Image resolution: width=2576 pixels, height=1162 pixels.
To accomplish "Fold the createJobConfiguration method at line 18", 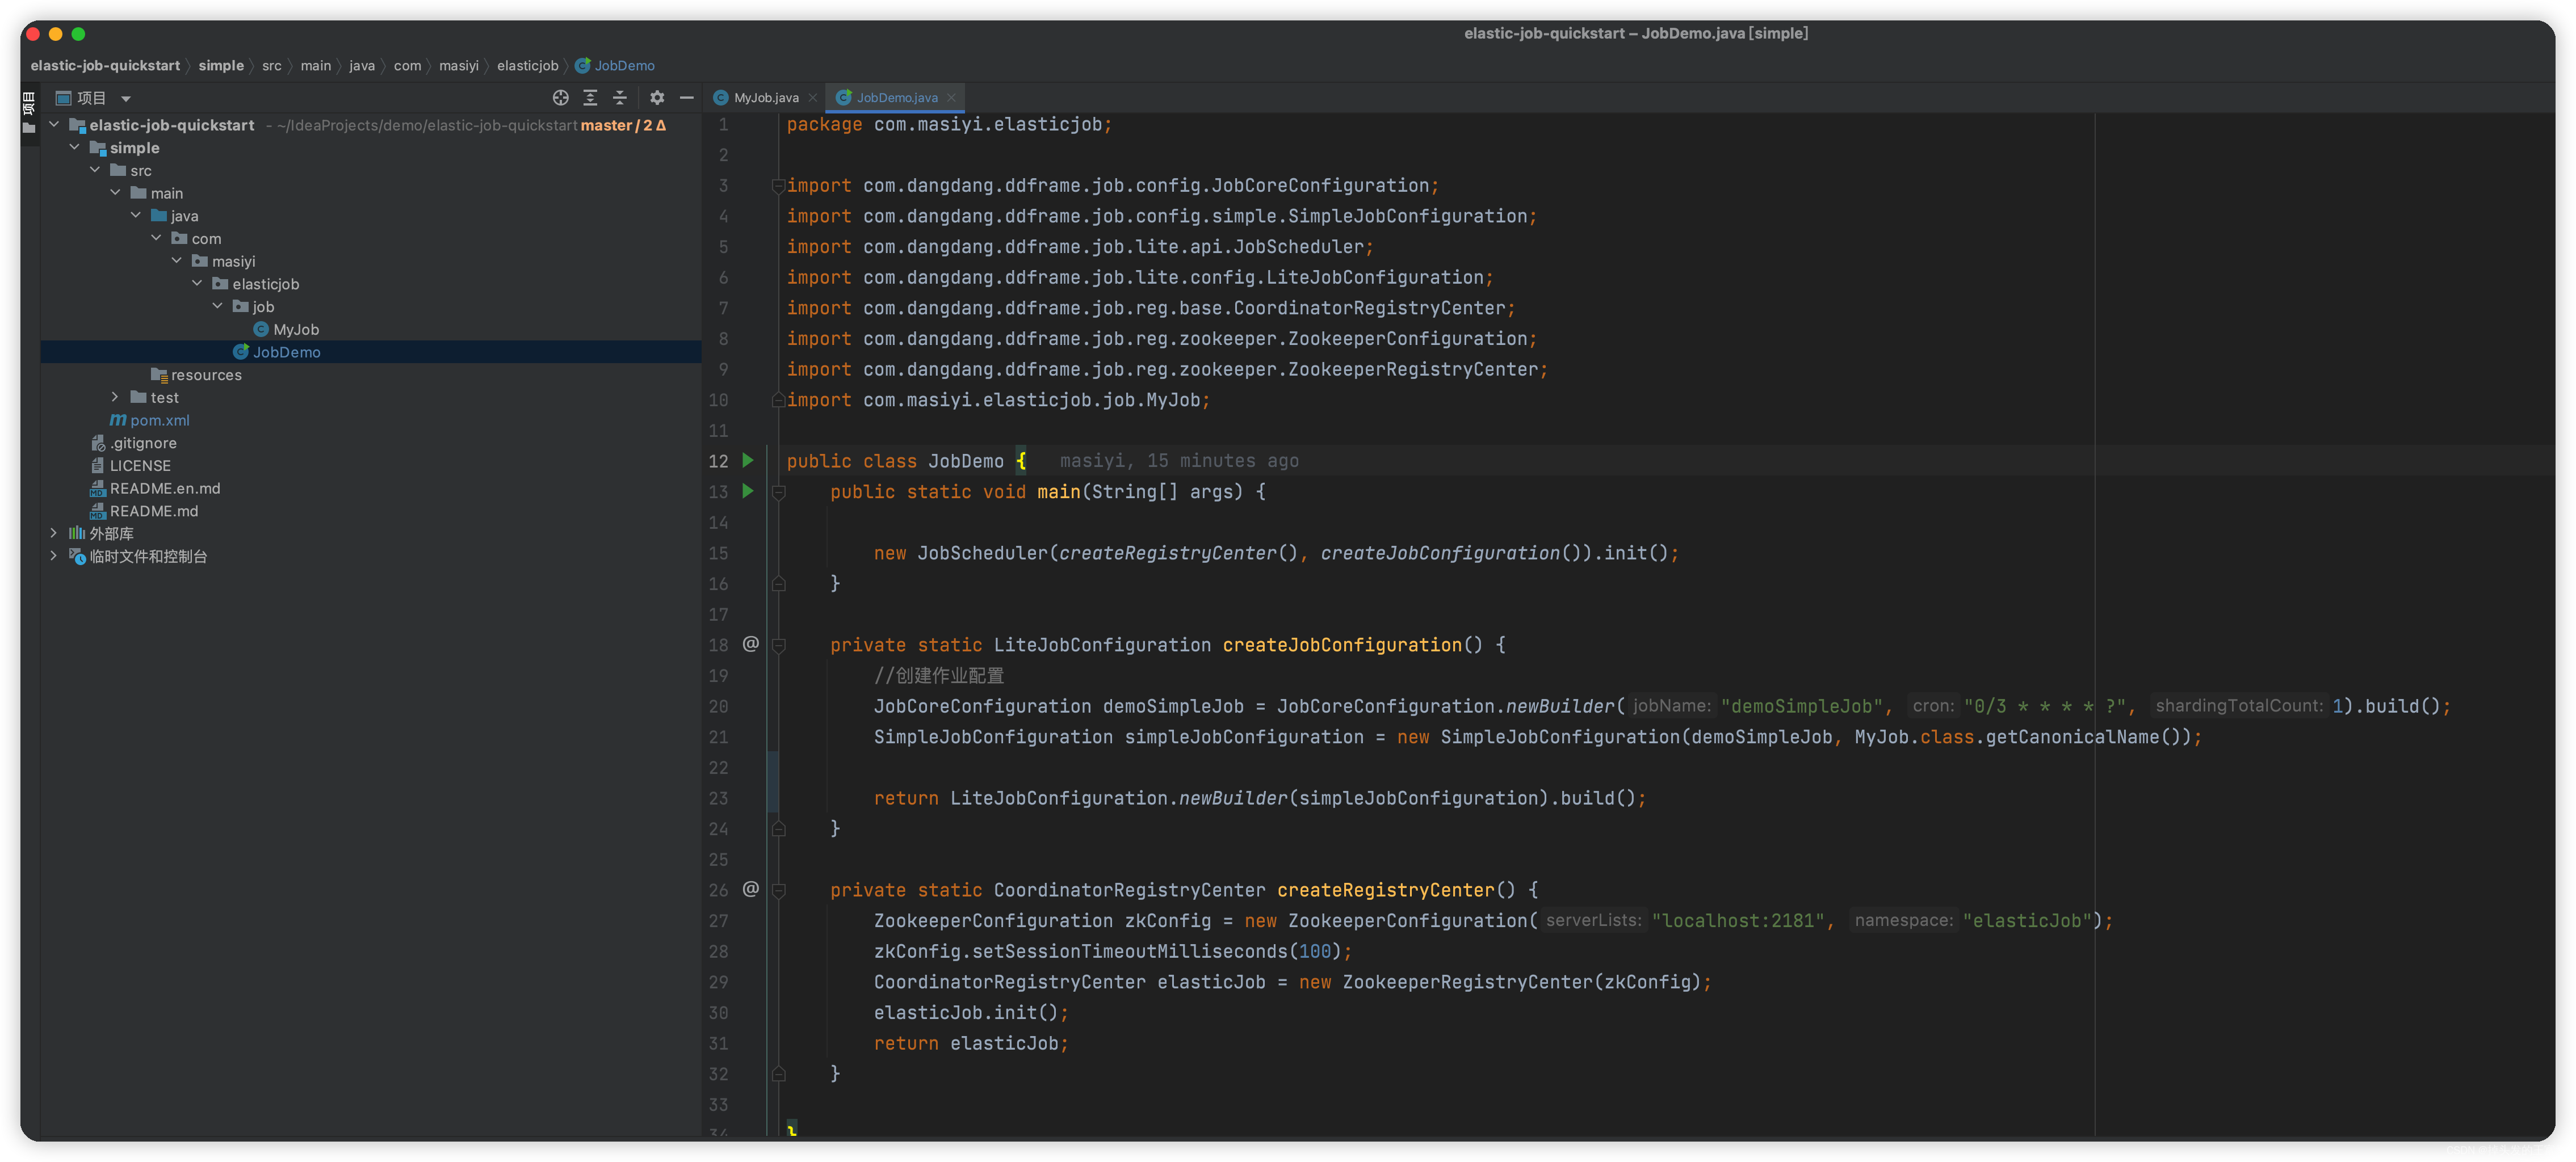I will (779, 646).
